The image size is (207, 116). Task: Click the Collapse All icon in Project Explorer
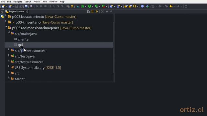(x=88, y=12)
